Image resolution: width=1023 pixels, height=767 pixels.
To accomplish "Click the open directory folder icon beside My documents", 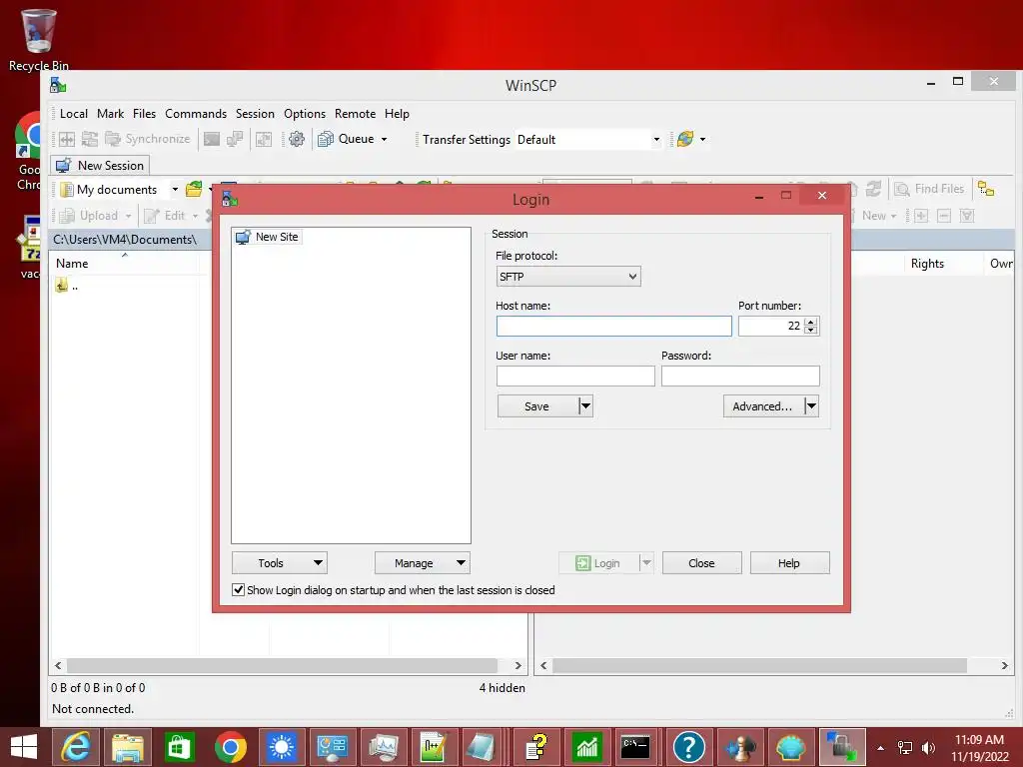I will point(194,189).
